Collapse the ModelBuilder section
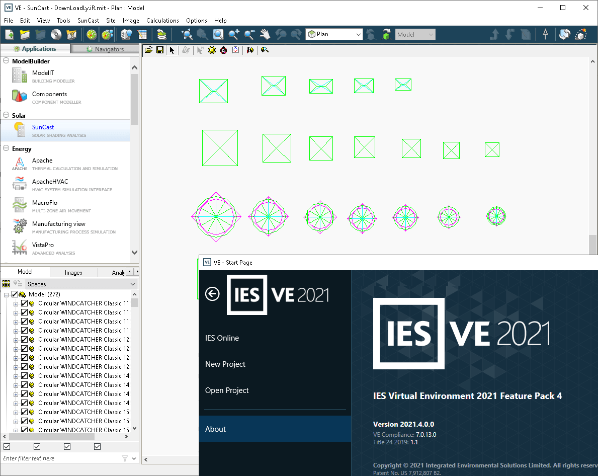This screenshot has height=476, width=598. point(6,61)
